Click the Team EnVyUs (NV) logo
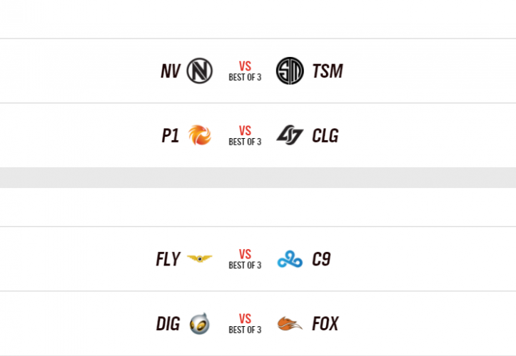 (199, 71)
